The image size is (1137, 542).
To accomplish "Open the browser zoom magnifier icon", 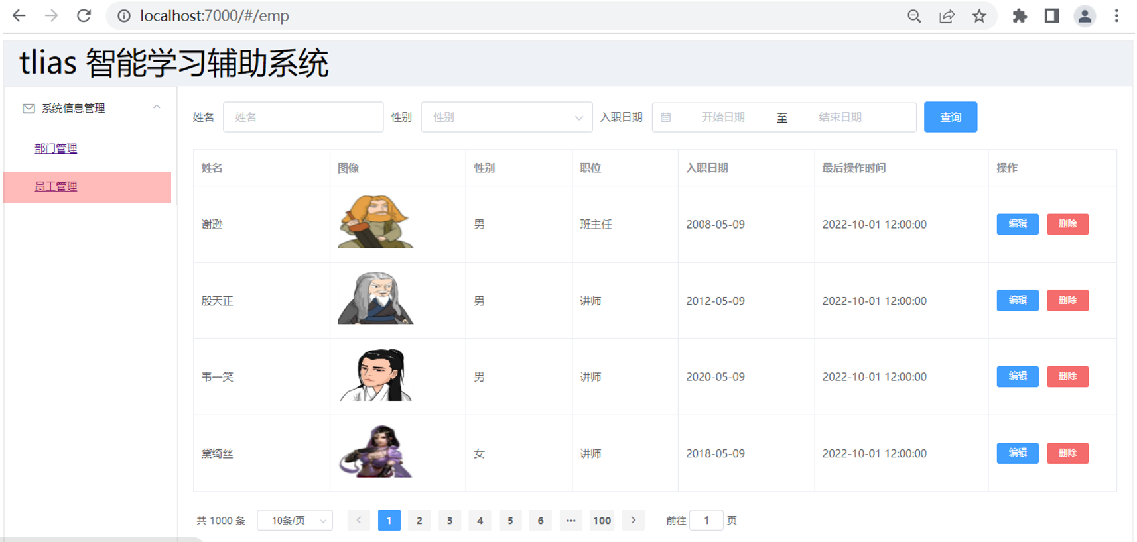I will [x=914, y=17].
